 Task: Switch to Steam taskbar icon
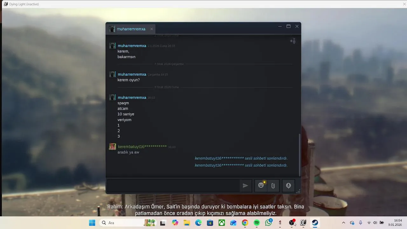[x=315, y=223]
